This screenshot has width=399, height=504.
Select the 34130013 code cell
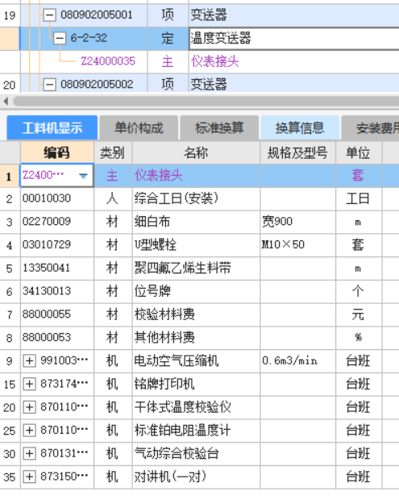coord(57,291)
